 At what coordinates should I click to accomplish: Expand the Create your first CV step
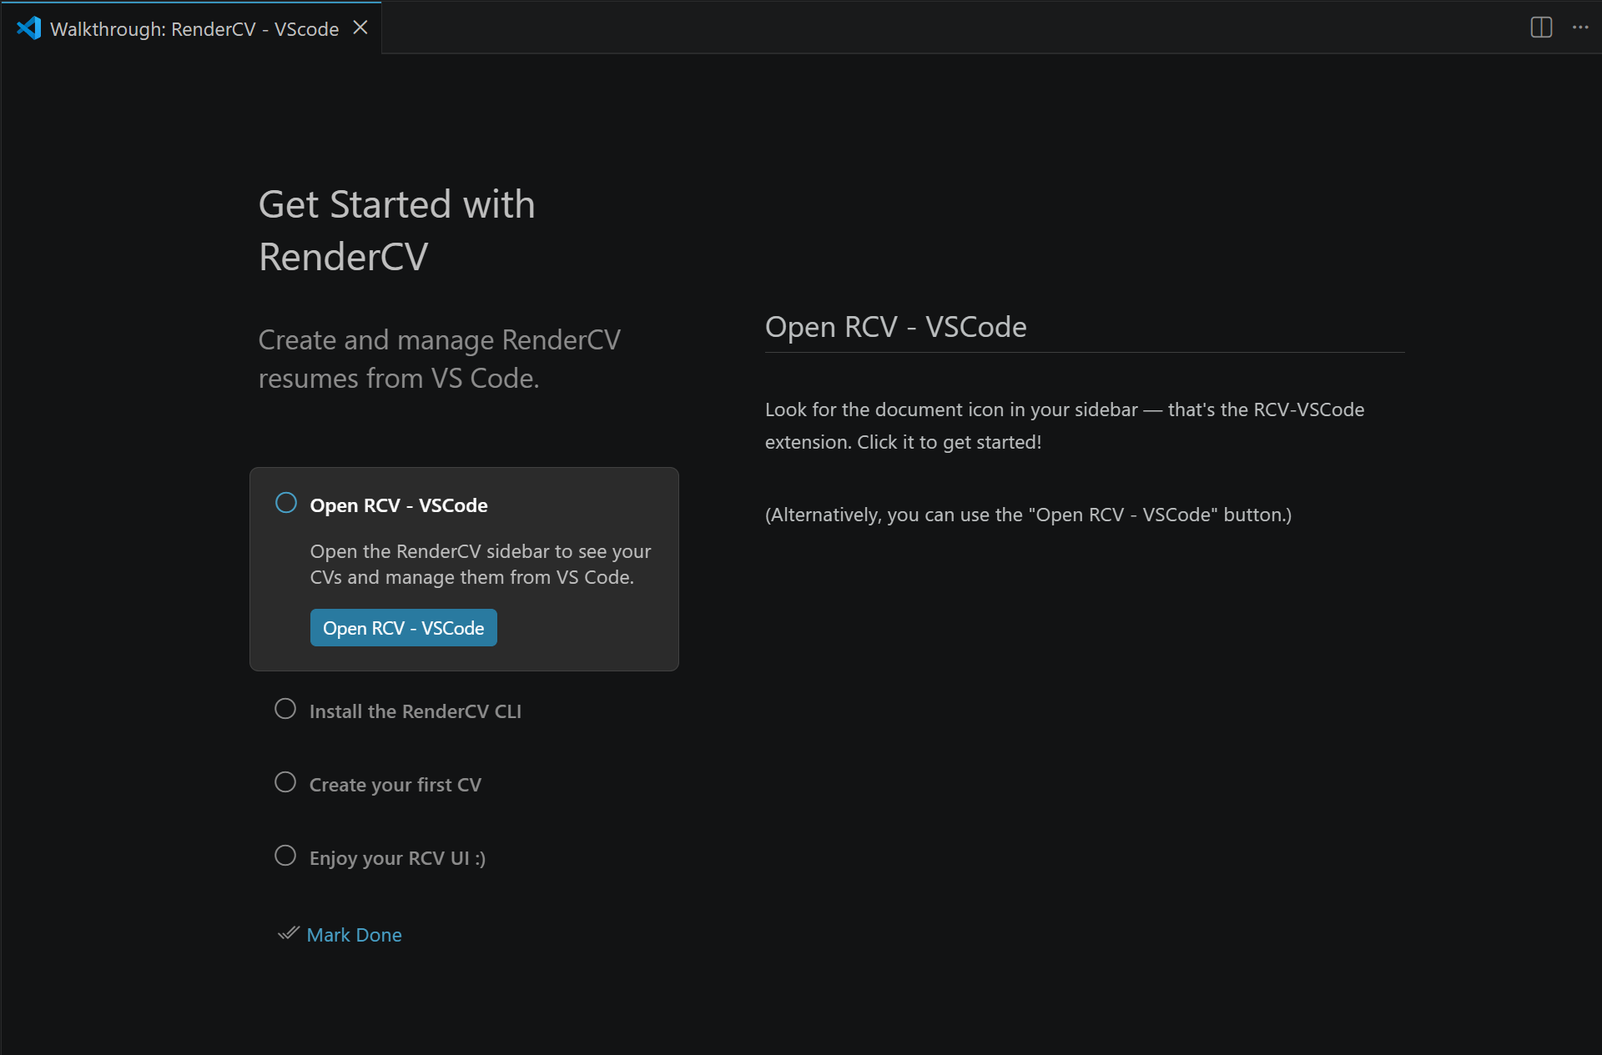[x=395, y=785]
